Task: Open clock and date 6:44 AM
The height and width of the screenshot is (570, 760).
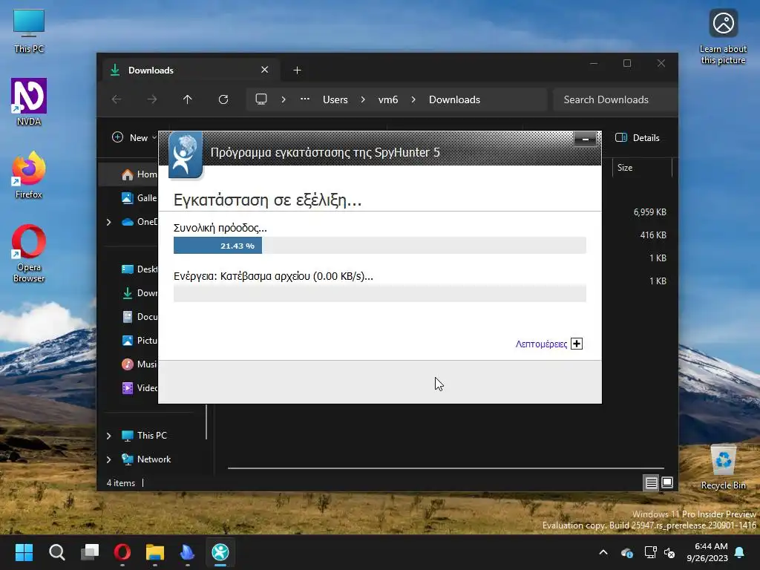Action: (707, 552)
